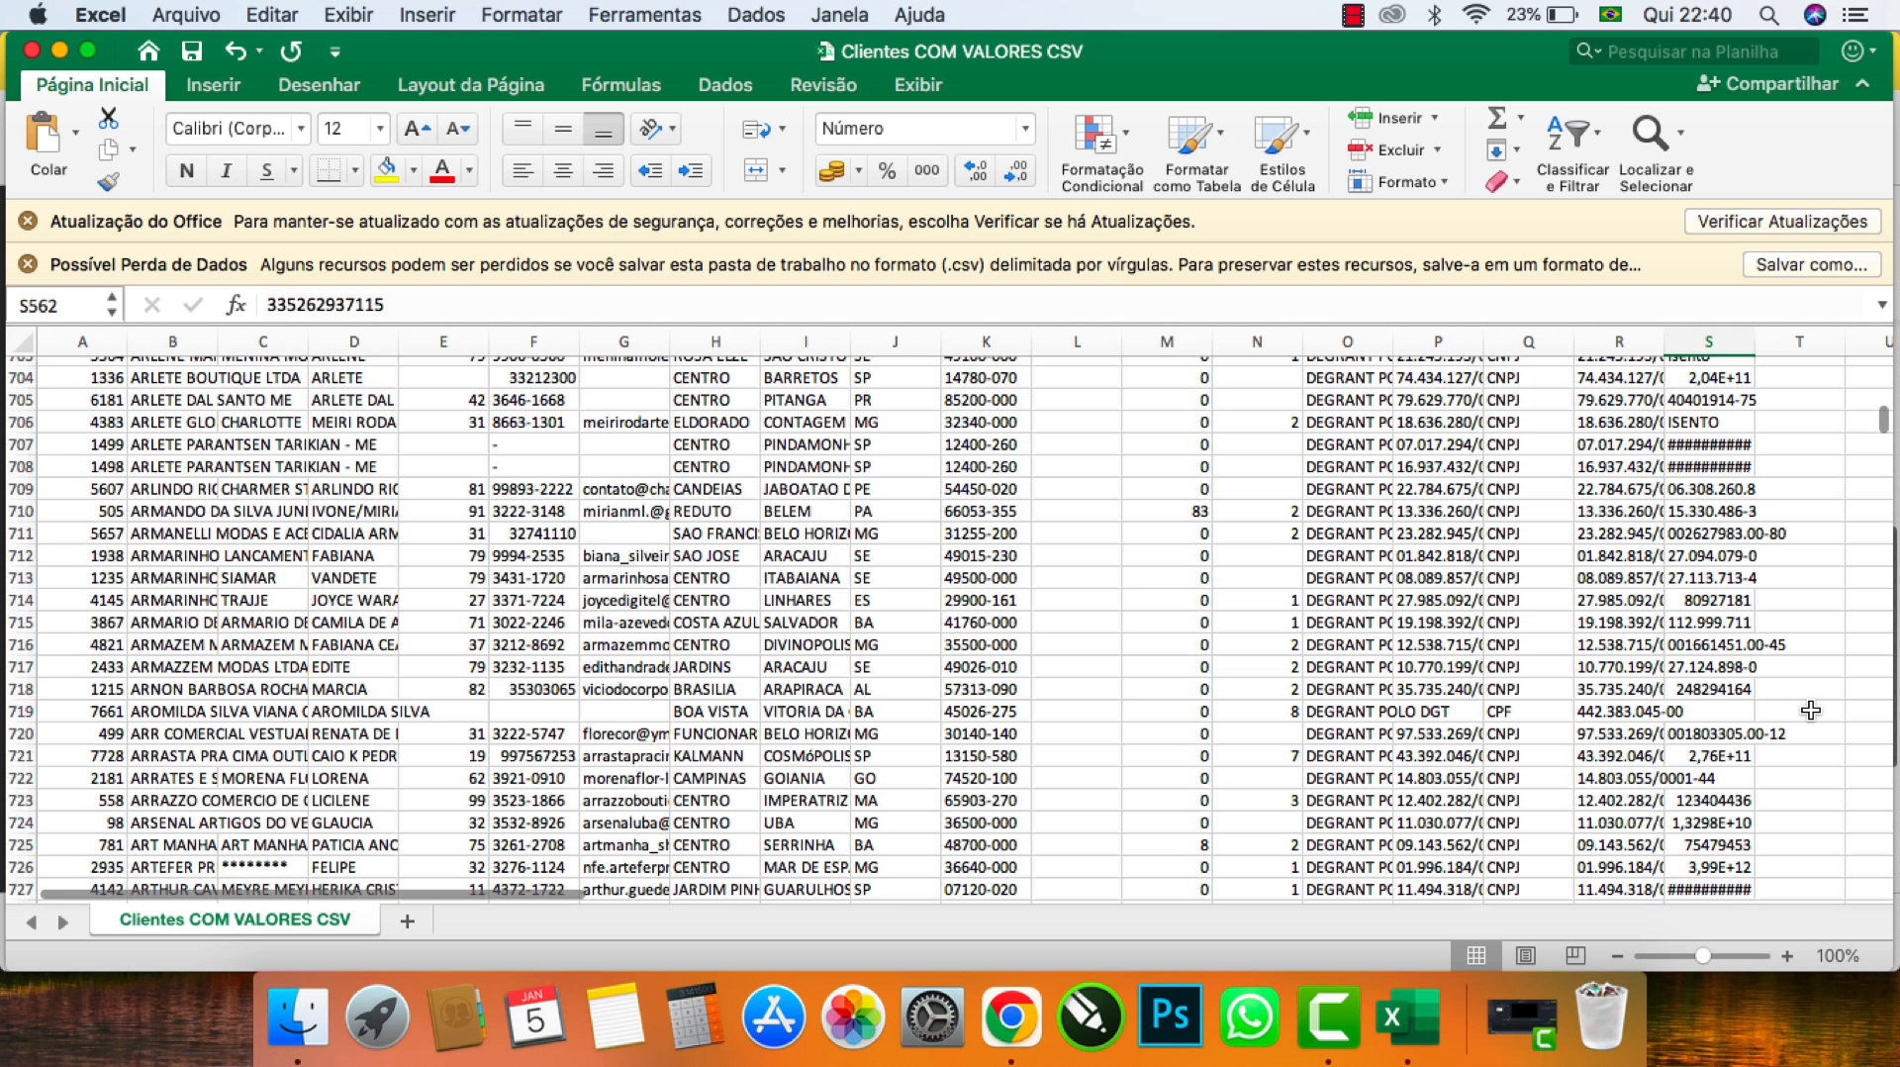
Task: Open the Ferramentas menu
Action: point(644,15)
